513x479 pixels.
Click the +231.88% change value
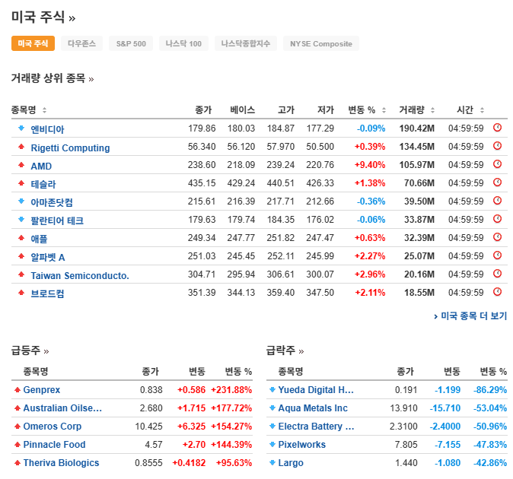point(231,390)
